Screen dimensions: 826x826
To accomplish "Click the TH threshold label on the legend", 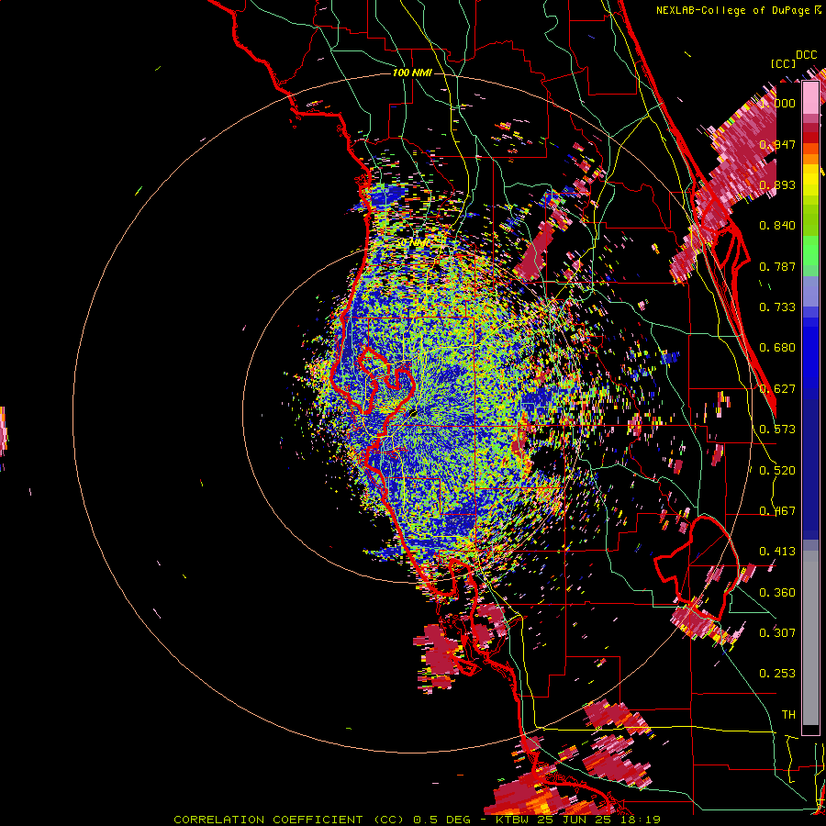I will point(788,715).
